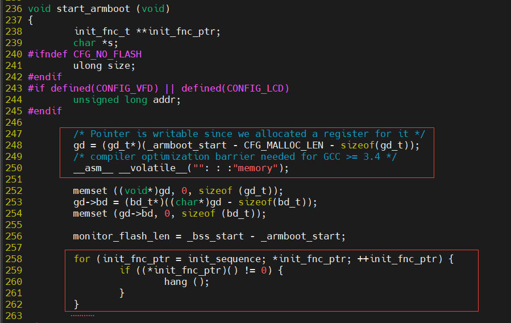Viewport: 511px width, 323px height.
Task: Click the closing brace on line 262
Action: pyautogui.click(x=76, y=304)
